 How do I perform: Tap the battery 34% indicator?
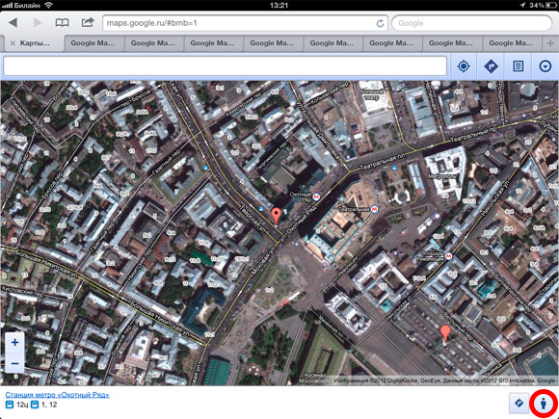[542, 5]
